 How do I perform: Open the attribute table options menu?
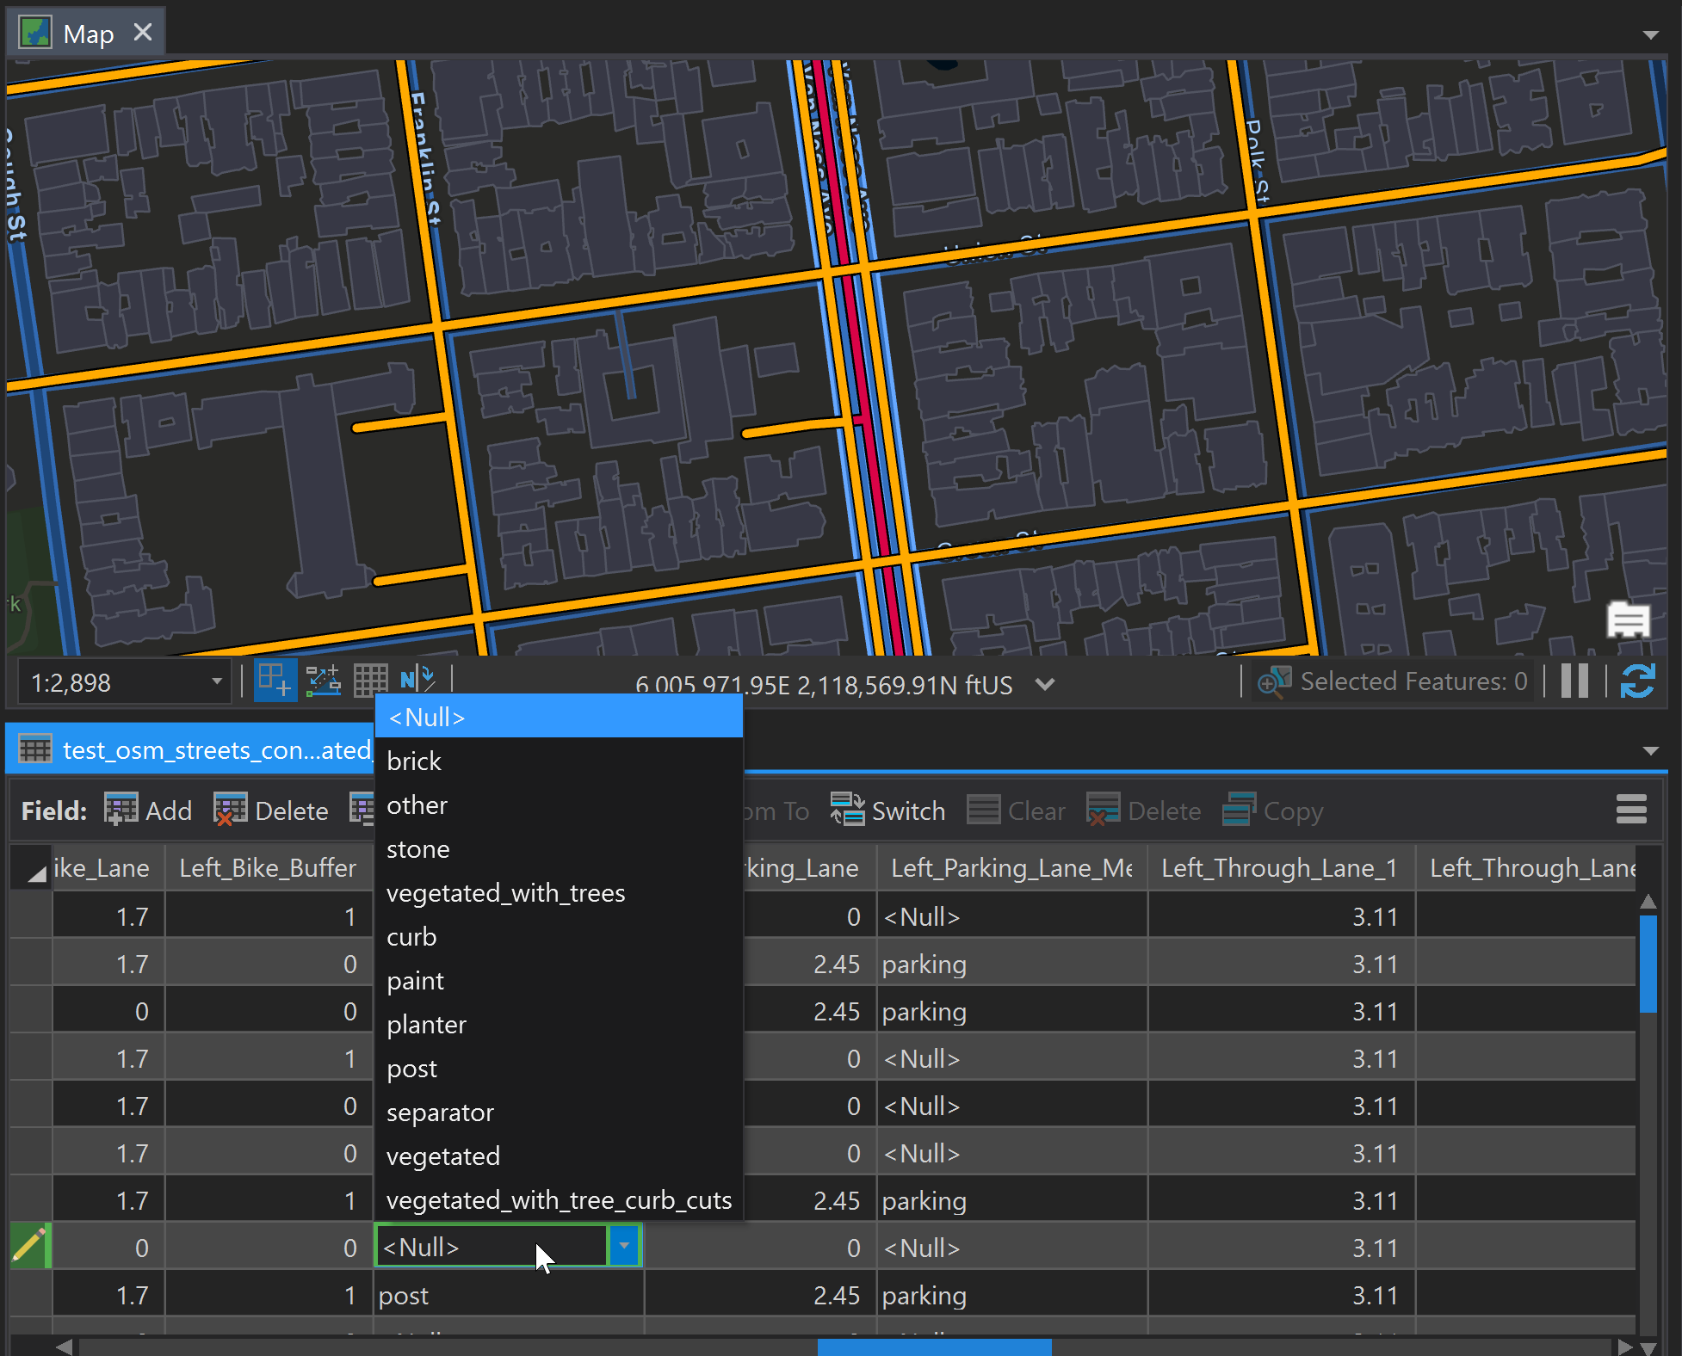pyautogui.click(x=1631, y=810)
